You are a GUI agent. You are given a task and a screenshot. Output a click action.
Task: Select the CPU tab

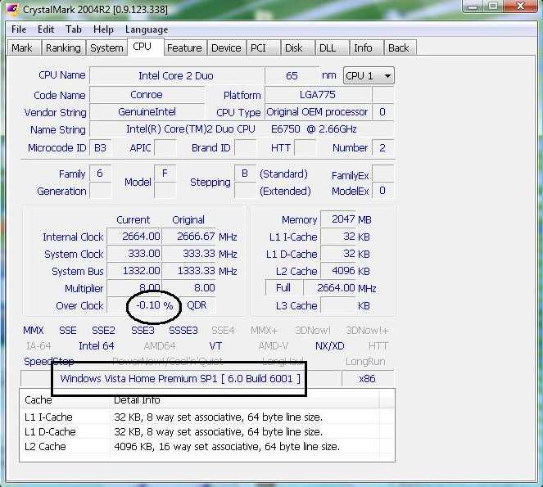[145, 47]
